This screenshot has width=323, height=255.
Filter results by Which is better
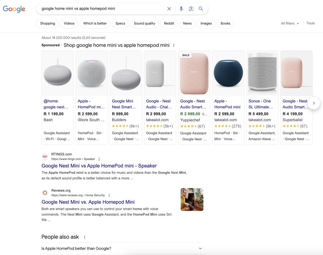tap(95, 23)
